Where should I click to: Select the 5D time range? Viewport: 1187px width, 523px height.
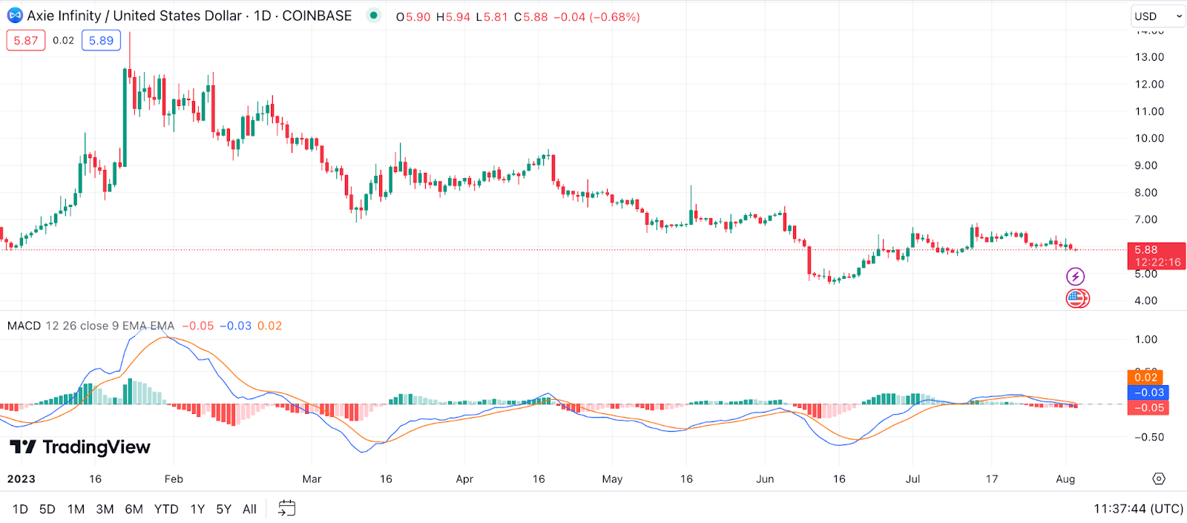pos(47,509)
